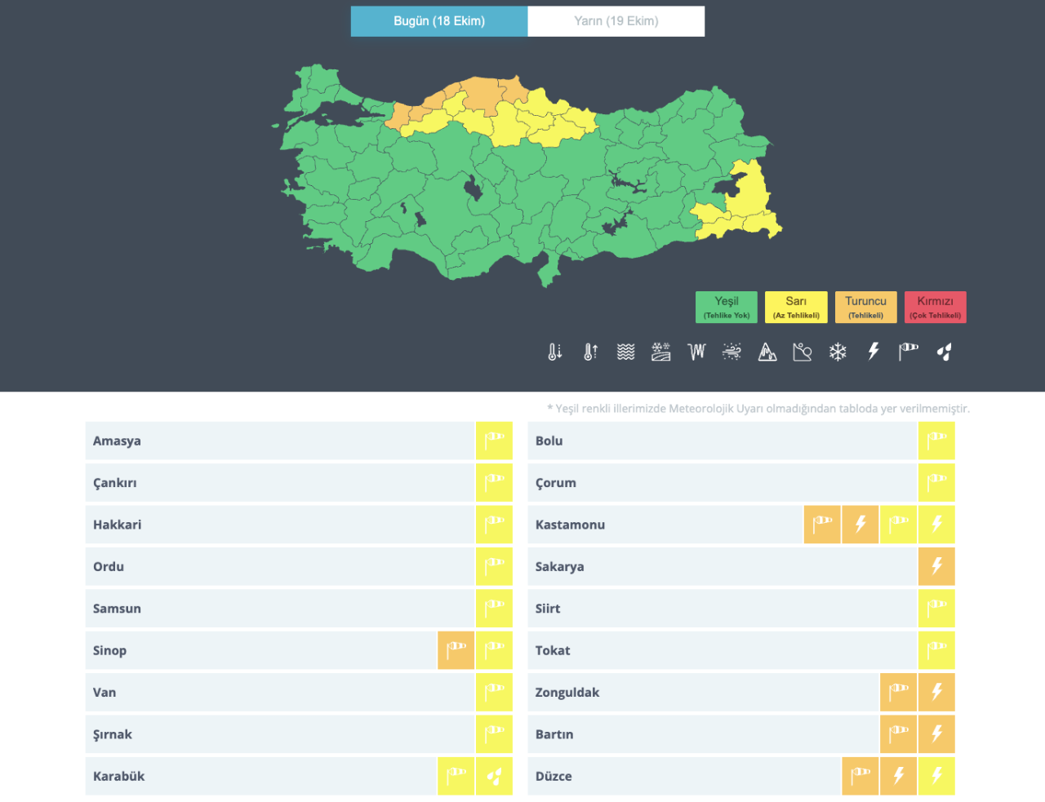
Task: Select the Şırnak row text
Action: 113,734
